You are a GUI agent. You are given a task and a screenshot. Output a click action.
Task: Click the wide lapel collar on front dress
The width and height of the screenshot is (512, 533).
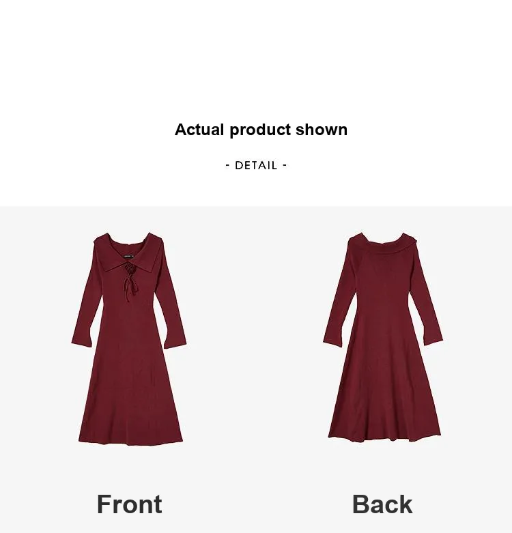128,253
